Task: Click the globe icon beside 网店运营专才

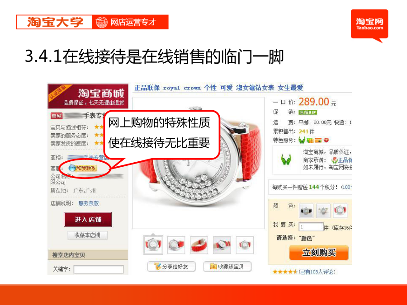Action: pyautogui.click(x=101, y=22)
